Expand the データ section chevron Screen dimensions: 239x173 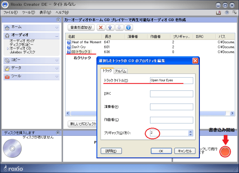click(x=57, y=69)
